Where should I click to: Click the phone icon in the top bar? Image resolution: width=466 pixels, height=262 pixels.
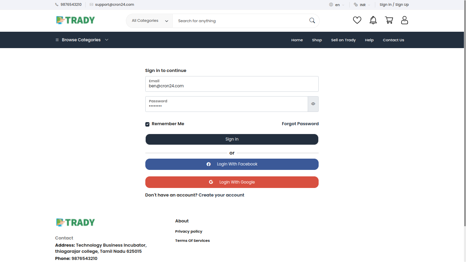click(x=56, y=4)
